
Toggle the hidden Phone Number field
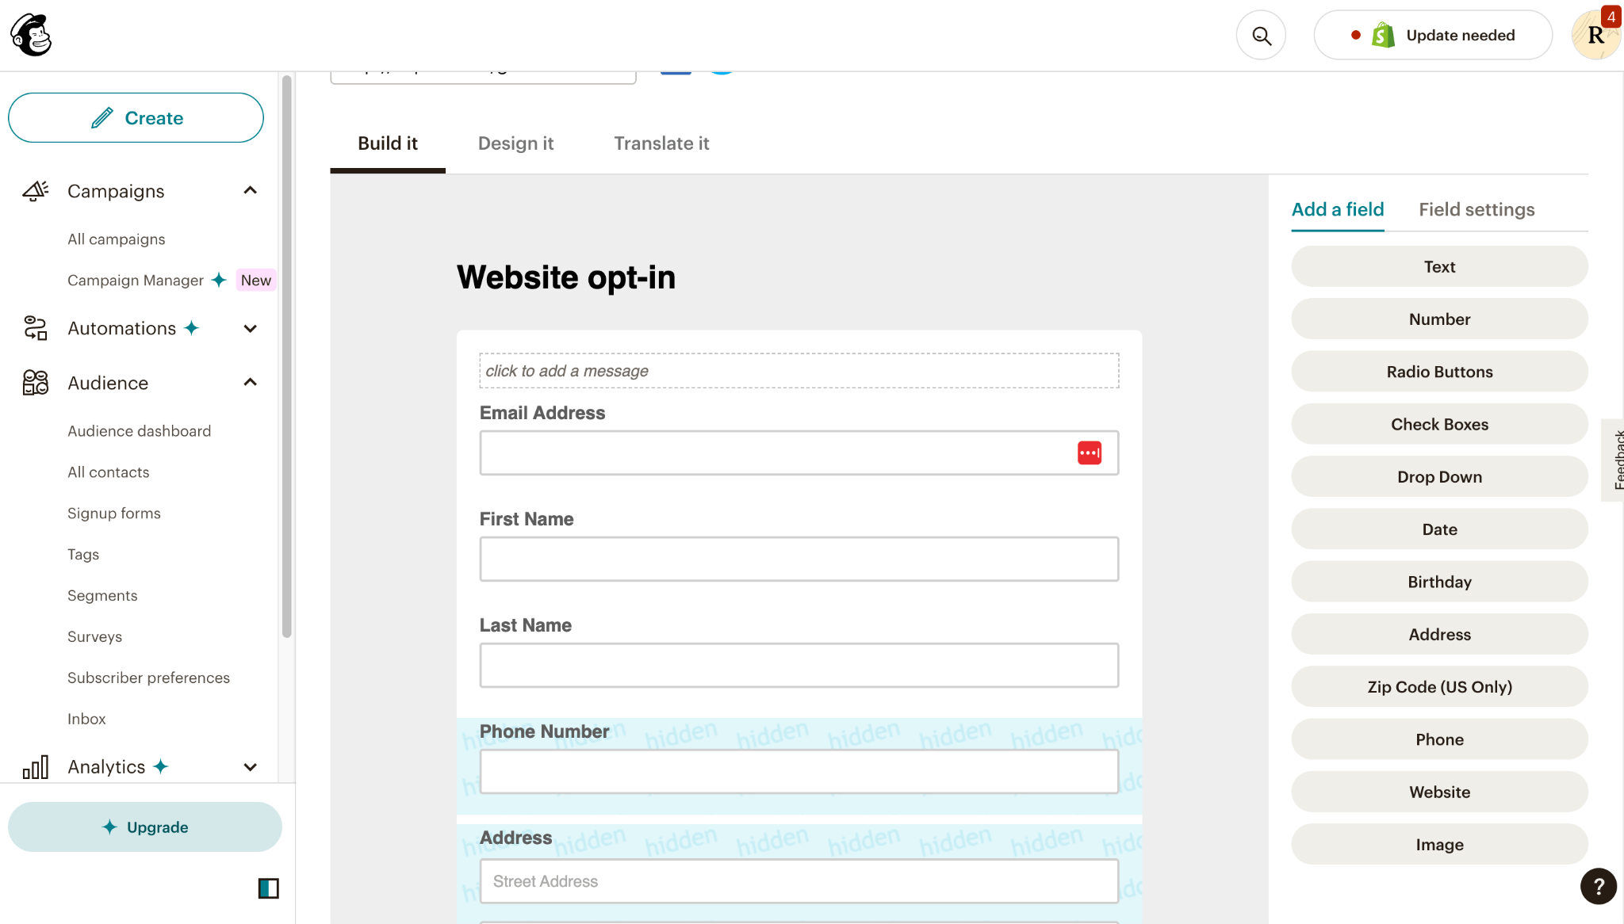point(799,758)
